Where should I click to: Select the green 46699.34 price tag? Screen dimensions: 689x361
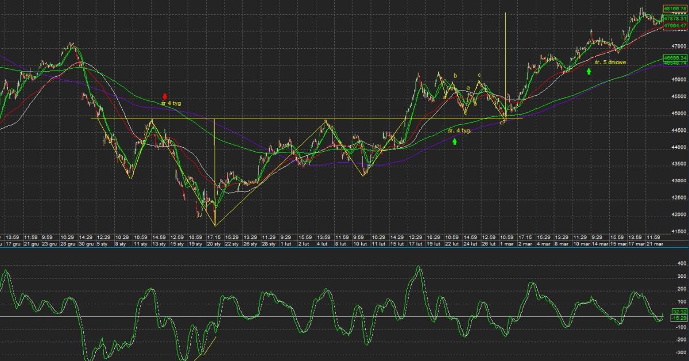(675, 57)
